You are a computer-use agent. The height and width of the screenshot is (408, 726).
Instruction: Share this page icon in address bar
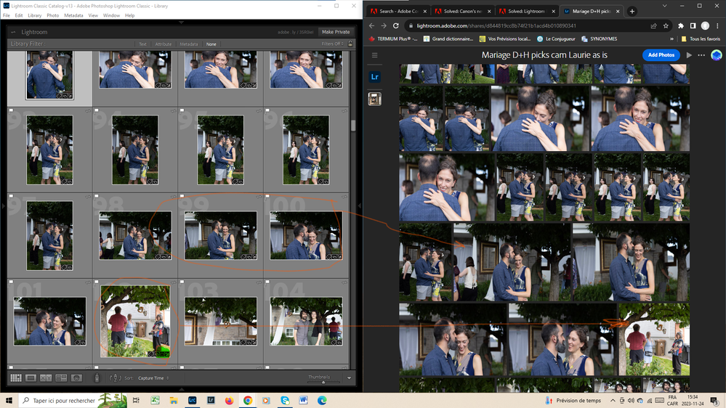pos(653,26)
